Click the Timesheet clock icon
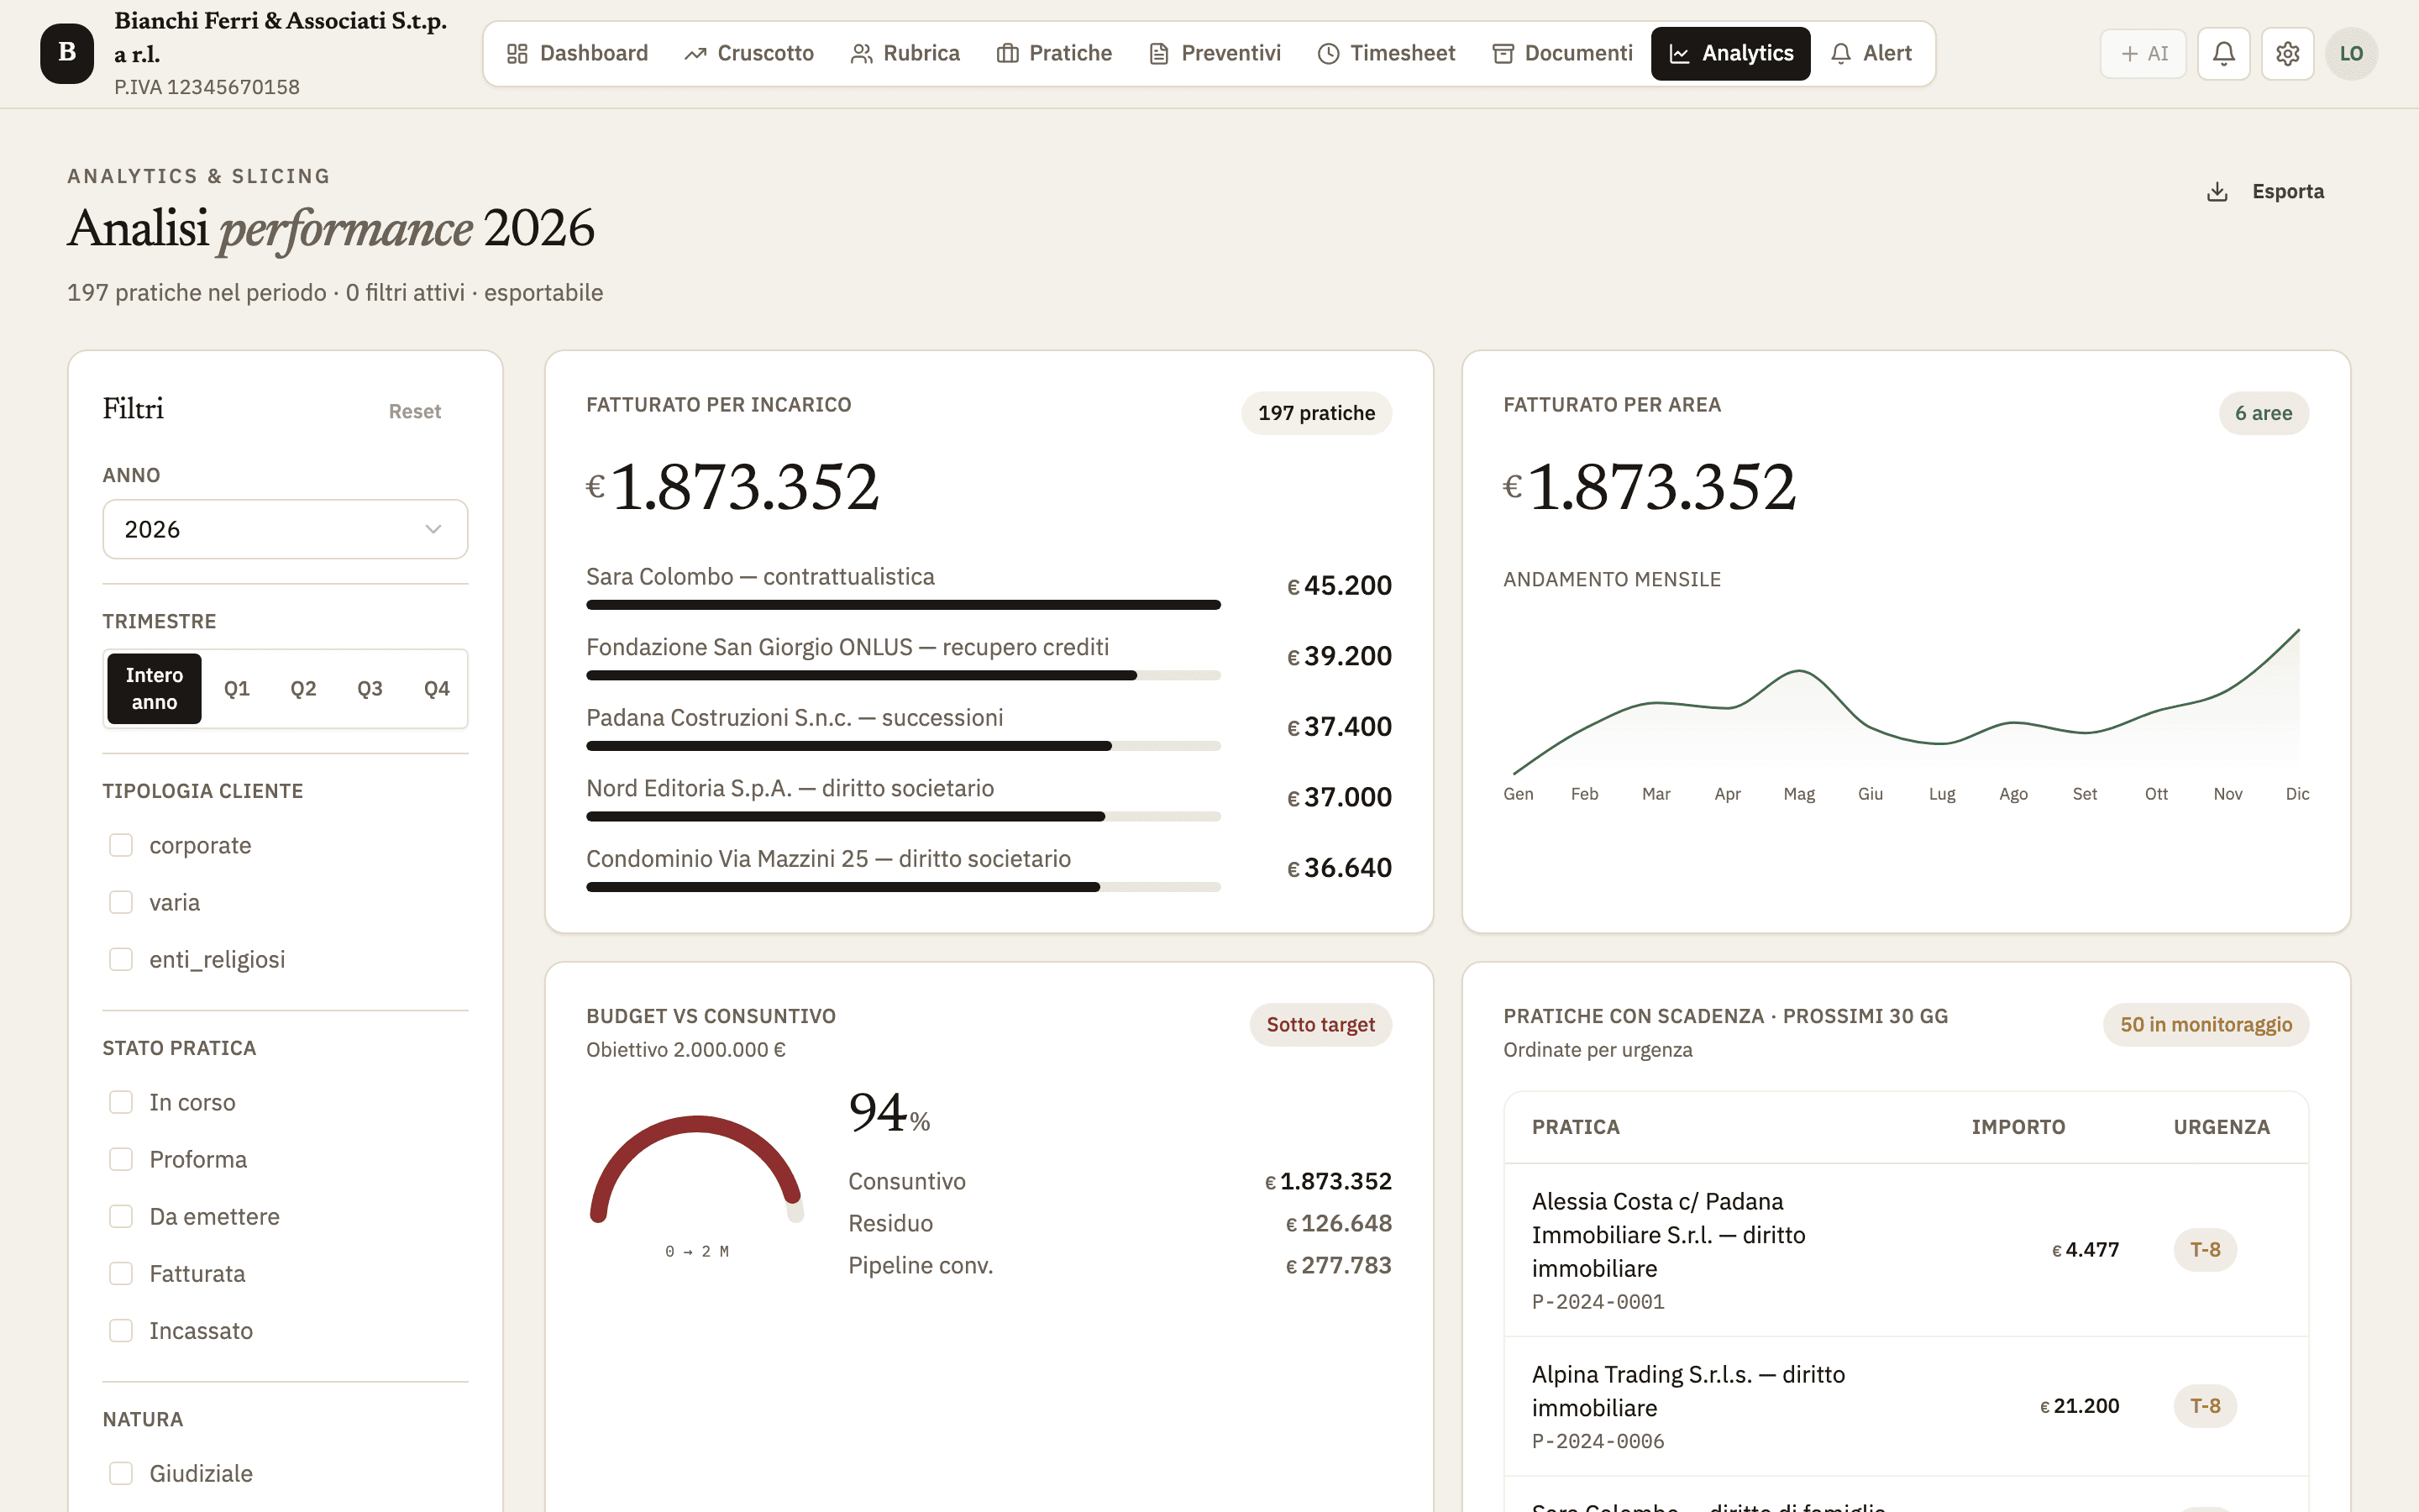 (1327, 54)
